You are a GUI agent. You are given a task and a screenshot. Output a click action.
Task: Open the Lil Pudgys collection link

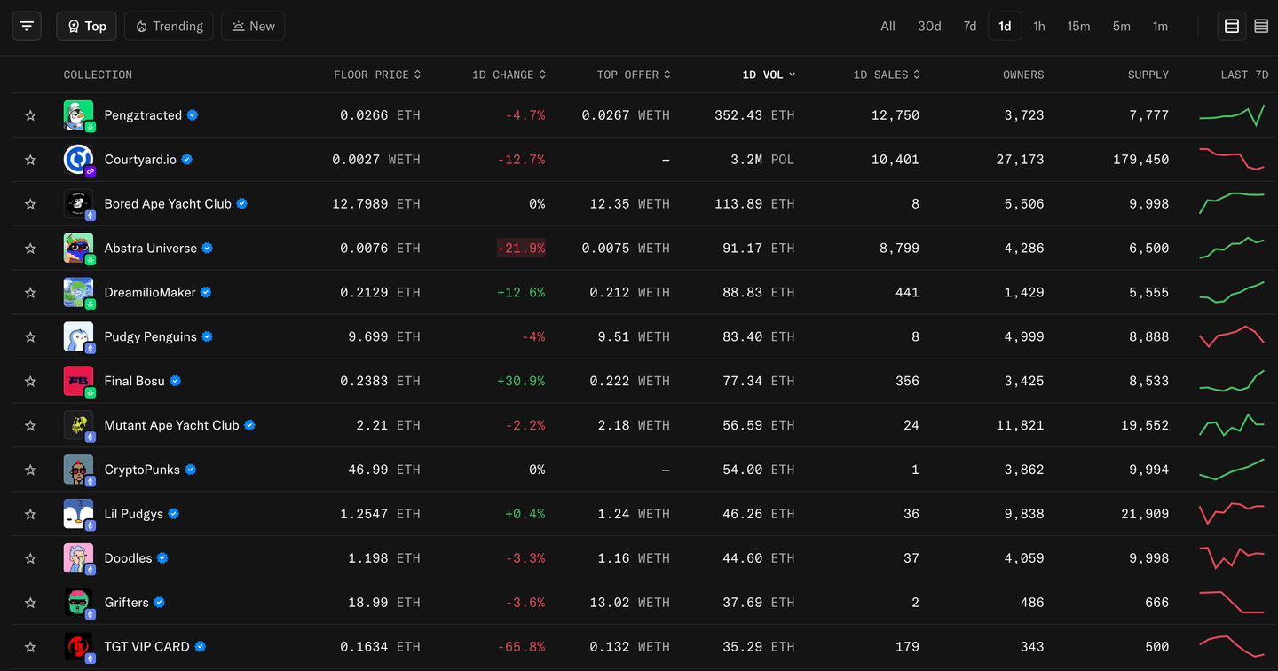(133, 514)
